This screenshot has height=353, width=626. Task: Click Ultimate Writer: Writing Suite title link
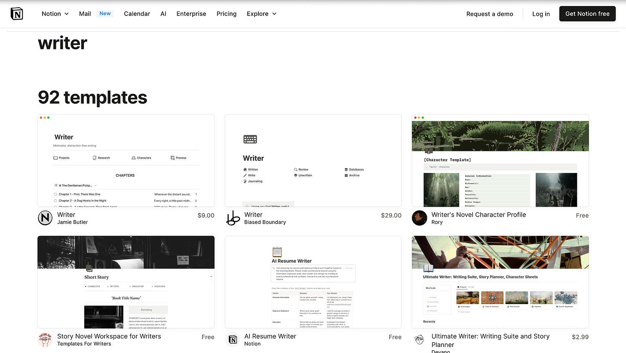click(491, 340)
